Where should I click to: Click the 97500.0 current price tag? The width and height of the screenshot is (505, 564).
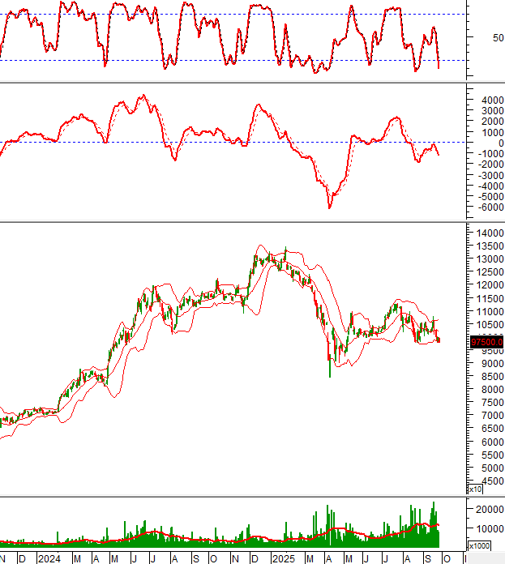(487, 342)
